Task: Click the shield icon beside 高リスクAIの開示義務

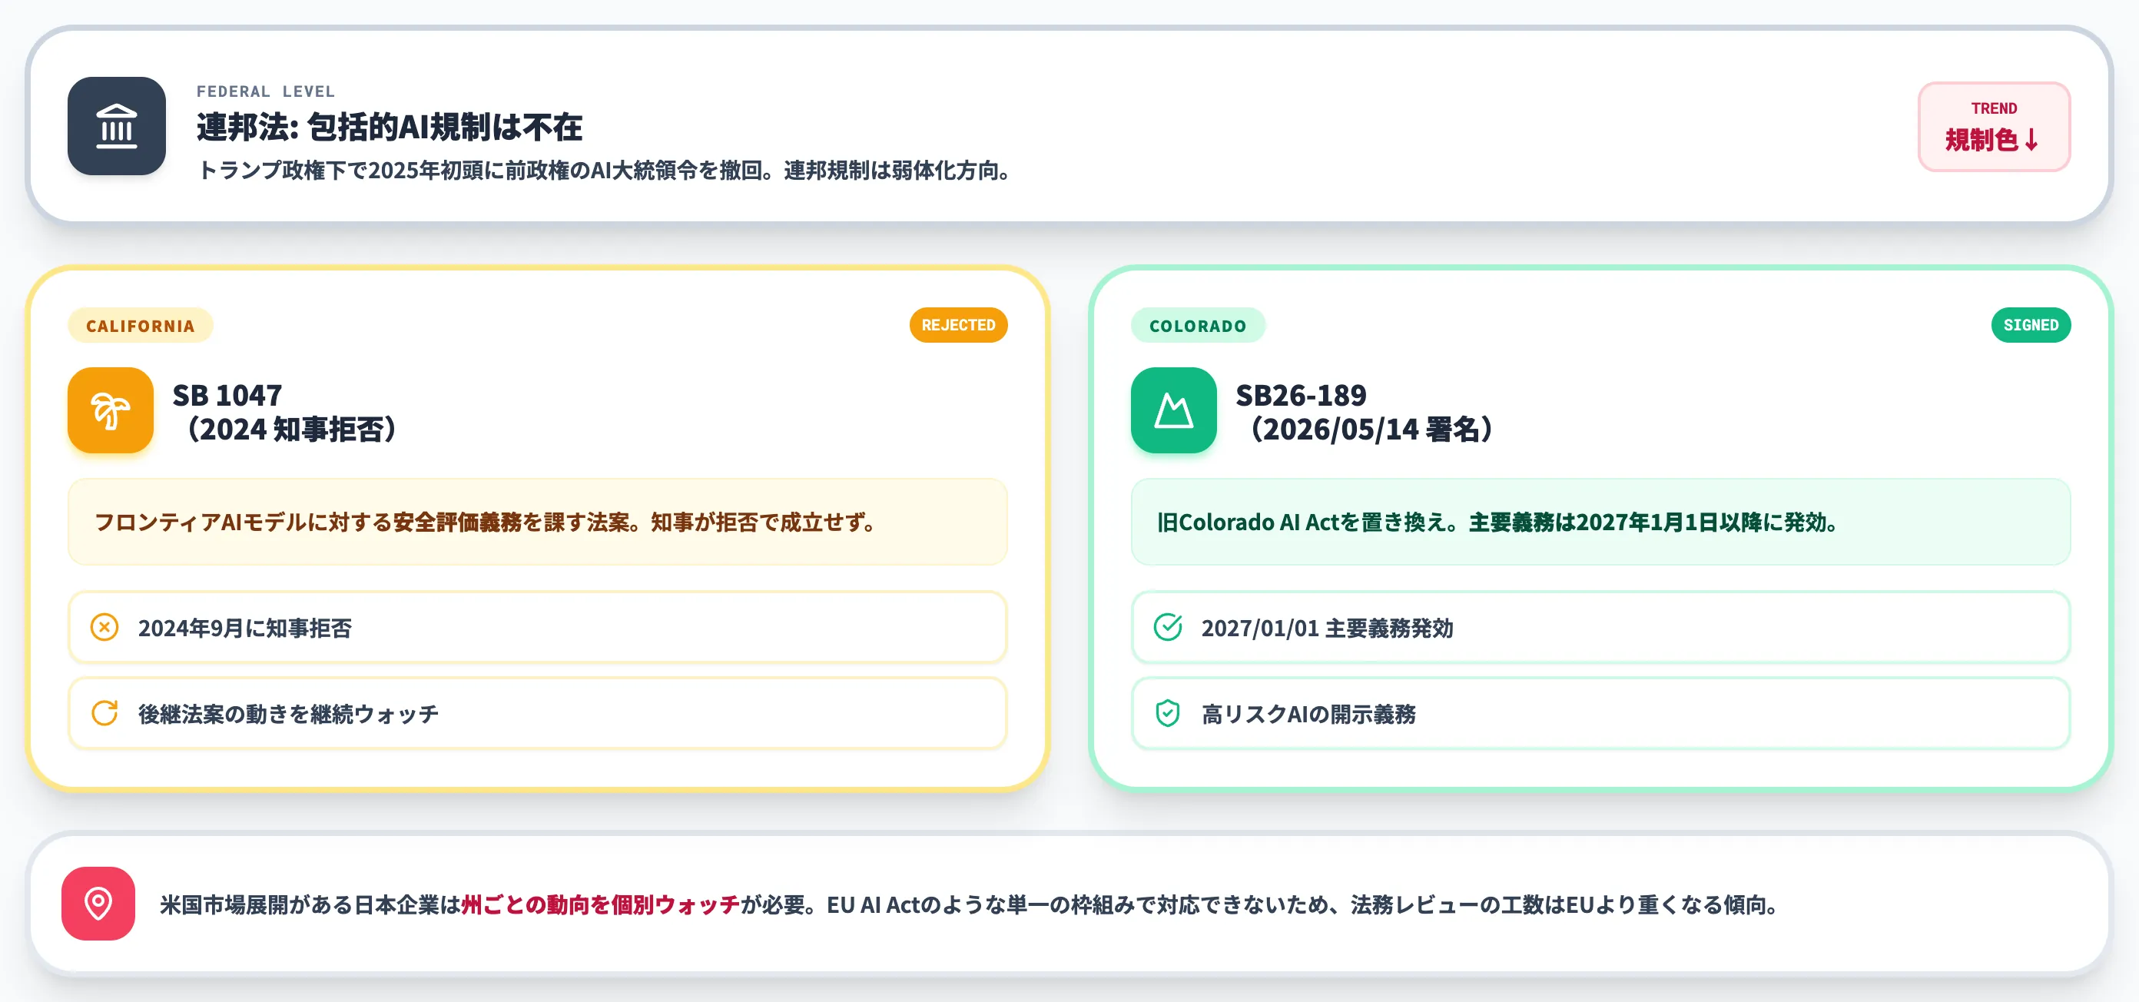Action: [1168, 713]
